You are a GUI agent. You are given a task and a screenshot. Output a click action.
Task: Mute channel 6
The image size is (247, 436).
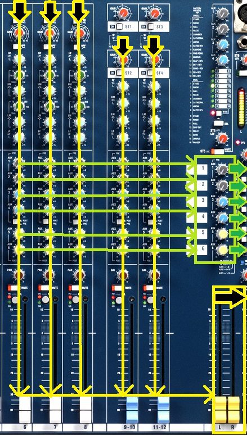13,288
